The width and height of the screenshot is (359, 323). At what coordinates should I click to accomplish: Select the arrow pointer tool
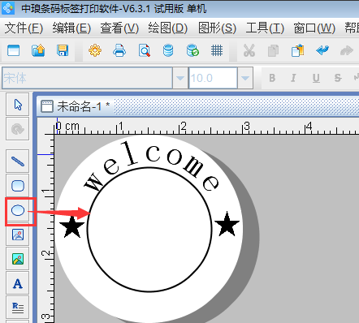(x=18, y=105)
